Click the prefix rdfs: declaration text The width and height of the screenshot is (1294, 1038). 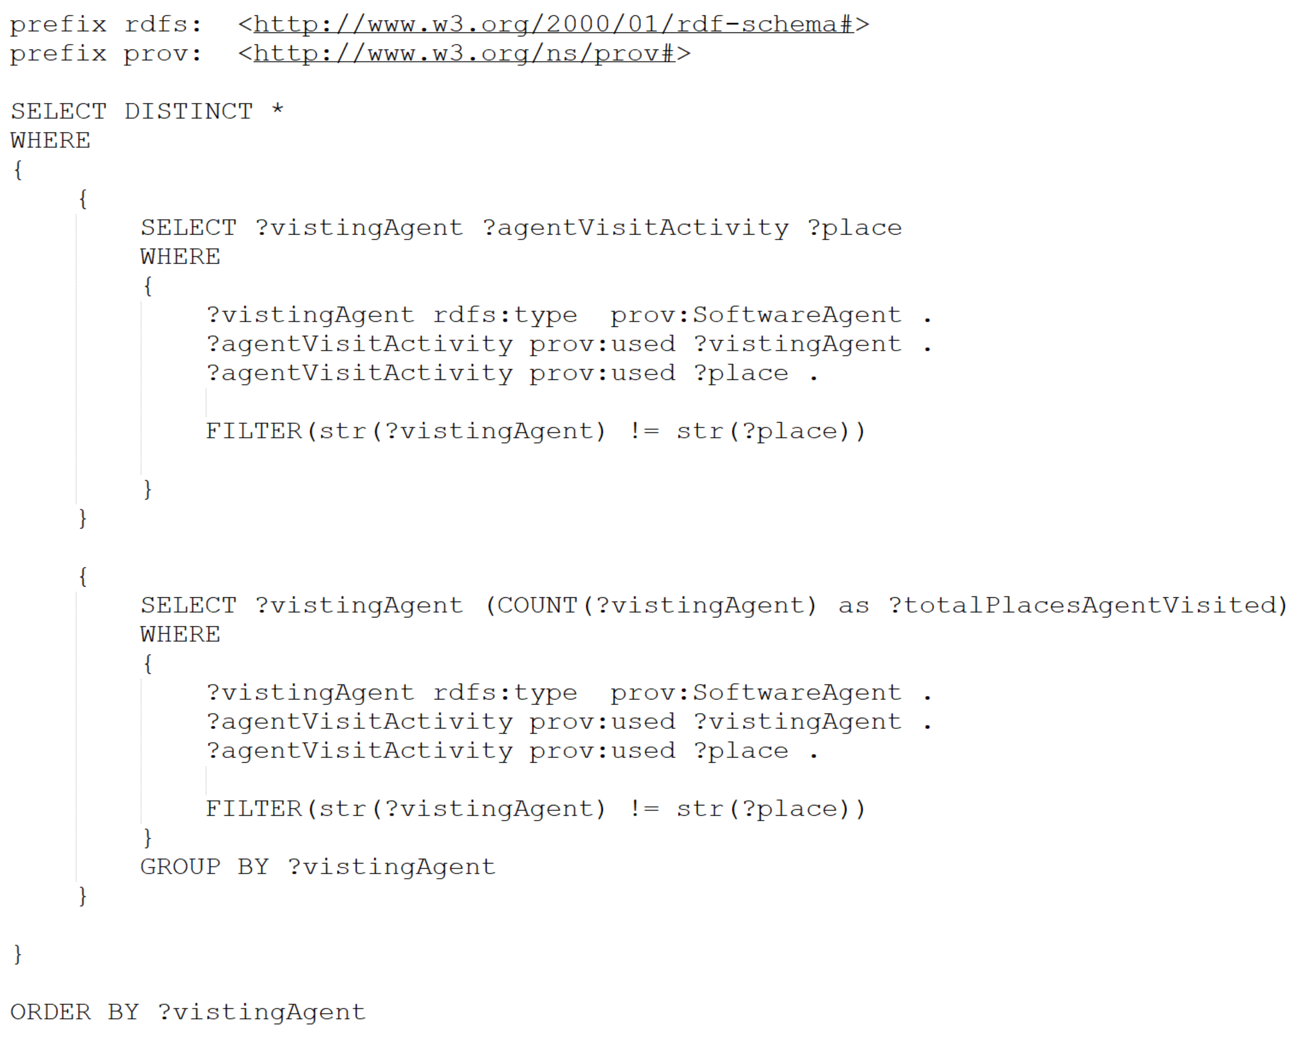[106, 25]
